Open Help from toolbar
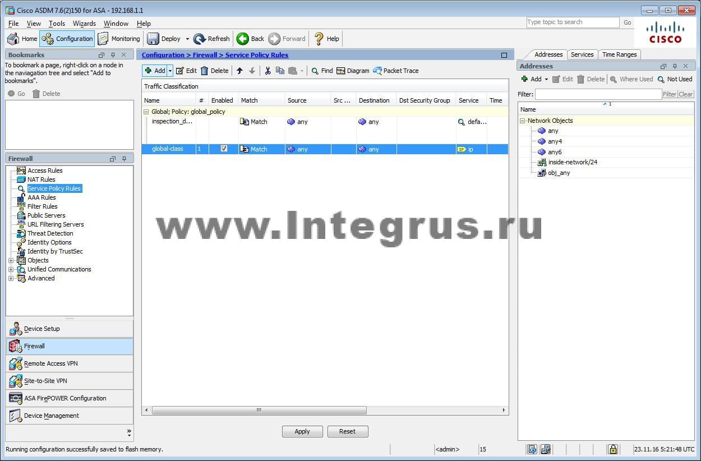This screenshot has width=701, height=461. click(x=326, y=39)
